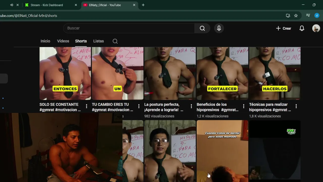Activate voice search microphone icon
323x182 pixels.
pos(219,28)
